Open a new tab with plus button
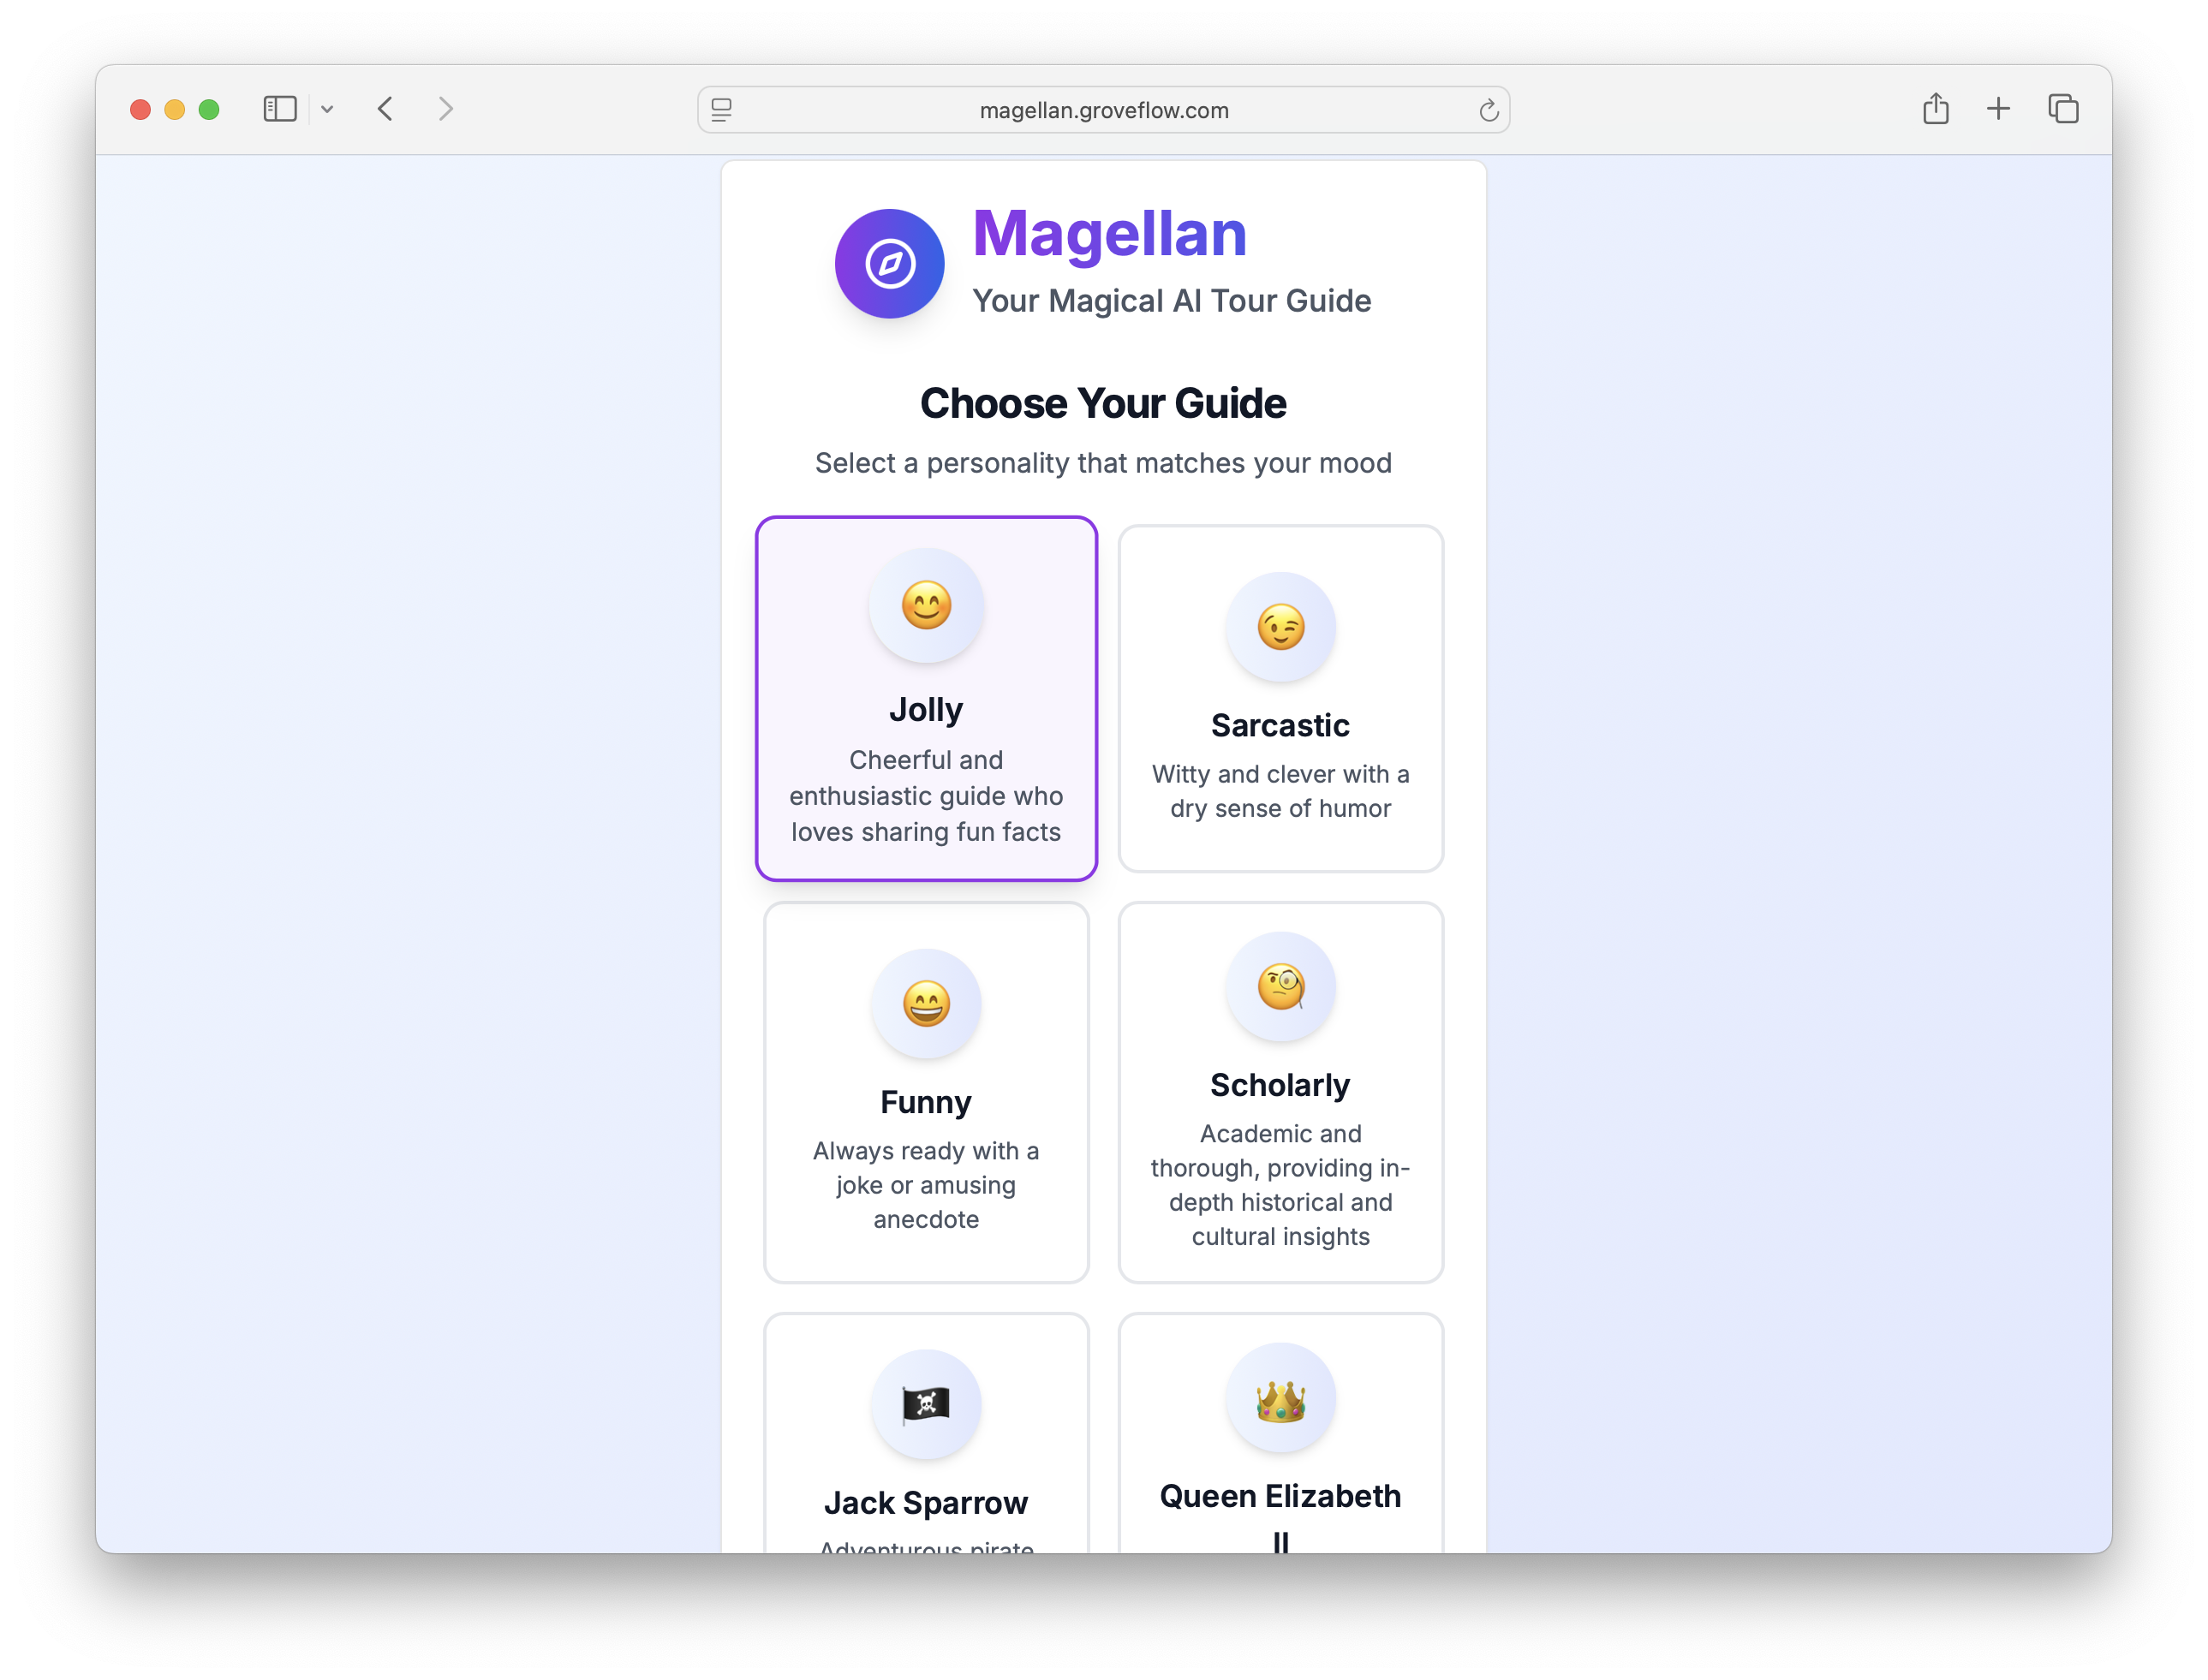 pos(1998,109)
